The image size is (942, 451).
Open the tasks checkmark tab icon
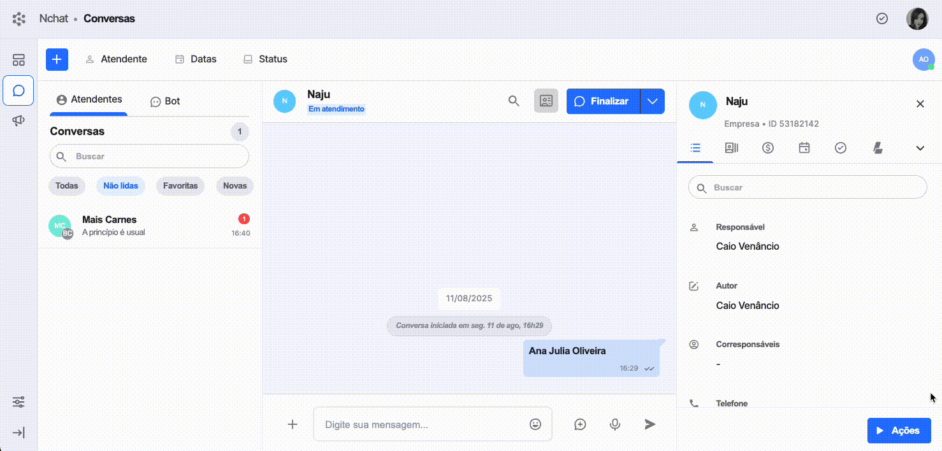coord(841,148)
